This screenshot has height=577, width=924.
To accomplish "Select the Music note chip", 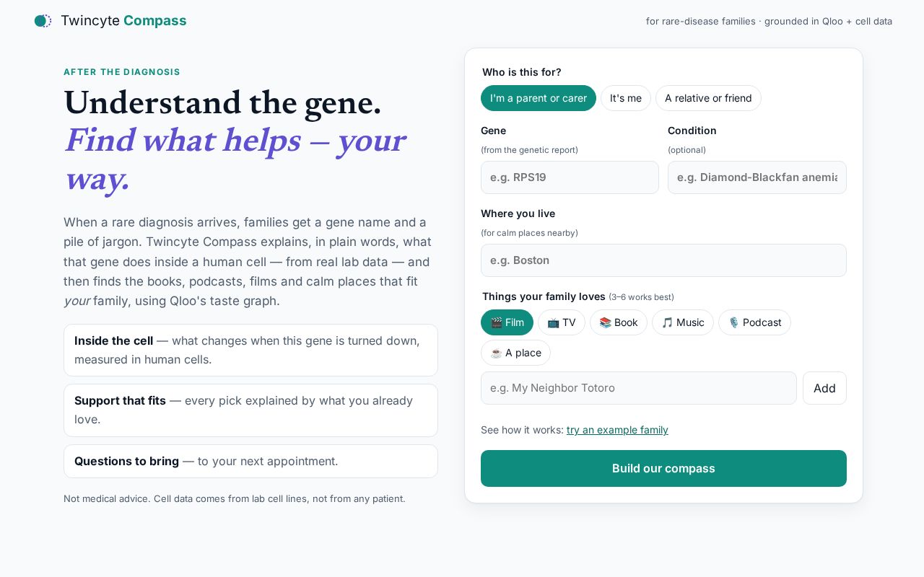I will [683, 322].
